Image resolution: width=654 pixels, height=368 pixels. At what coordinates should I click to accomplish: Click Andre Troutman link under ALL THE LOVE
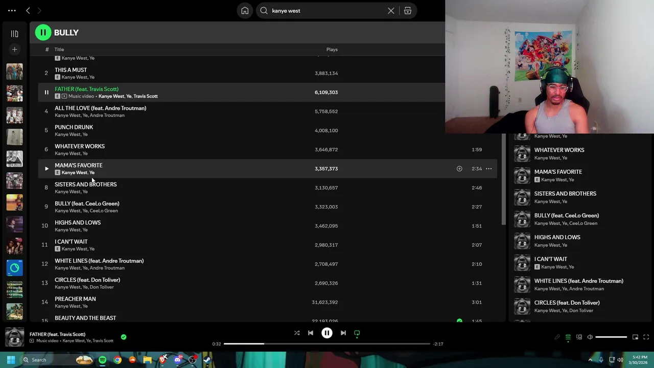(107, 116)
